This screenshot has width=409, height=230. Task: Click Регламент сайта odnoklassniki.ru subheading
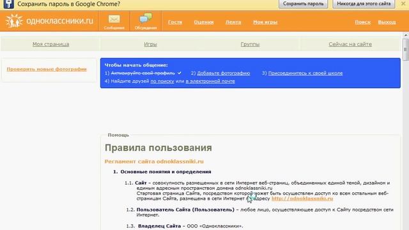(x=154, y=162)
